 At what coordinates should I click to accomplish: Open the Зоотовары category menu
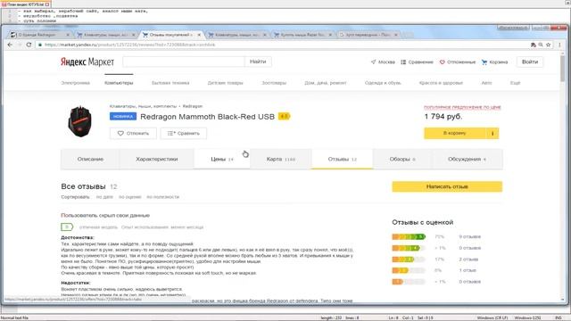(x=274, y=83)
